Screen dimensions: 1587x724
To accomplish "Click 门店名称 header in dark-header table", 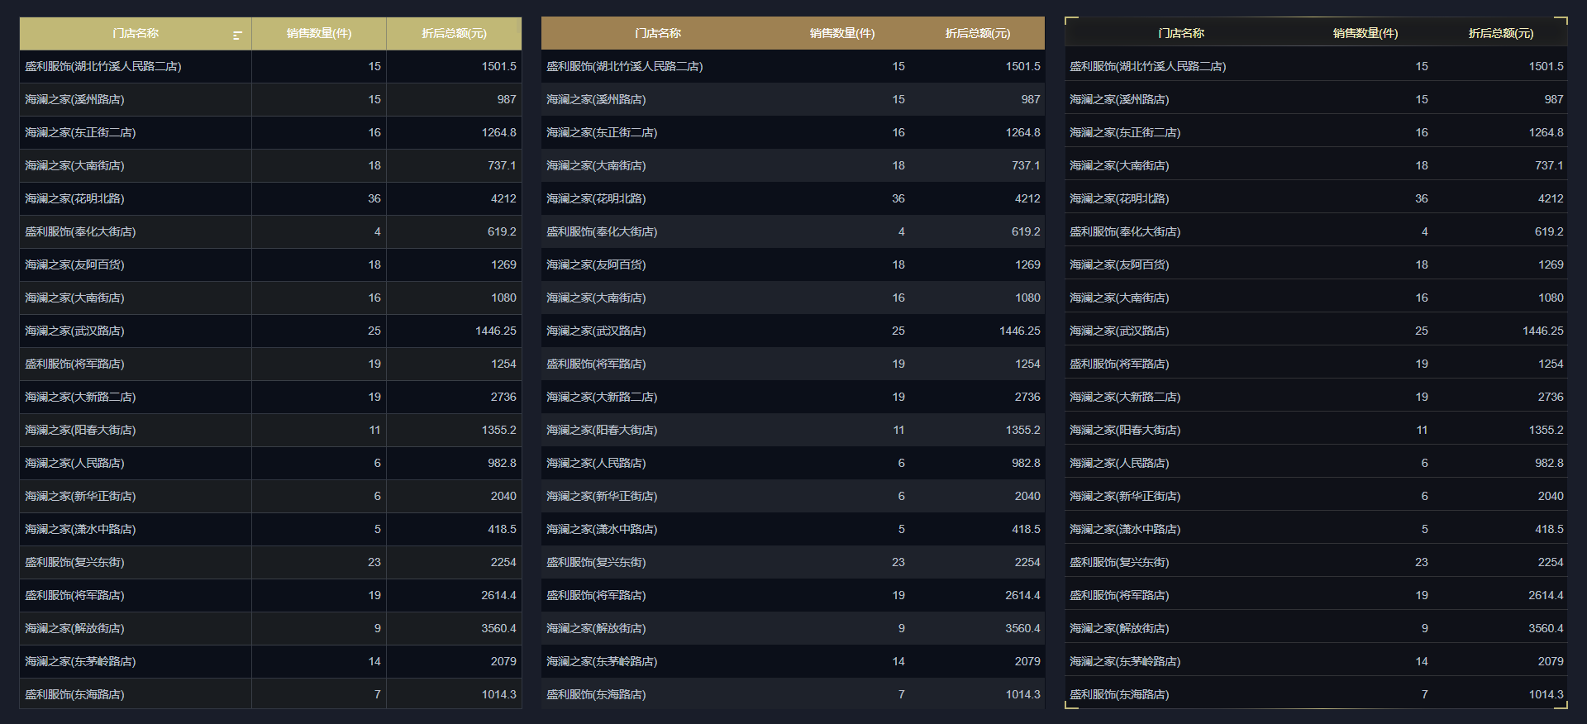I will coord(1181,33).
